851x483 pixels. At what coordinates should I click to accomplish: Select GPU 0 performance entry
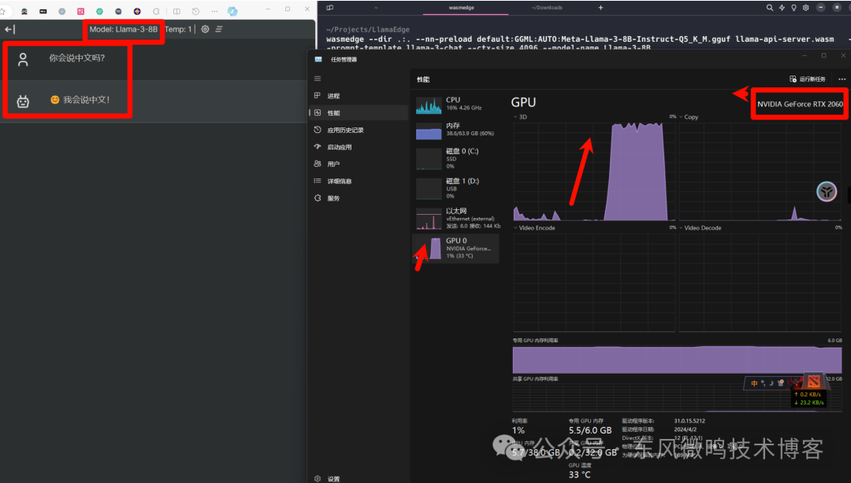point(456,249)
